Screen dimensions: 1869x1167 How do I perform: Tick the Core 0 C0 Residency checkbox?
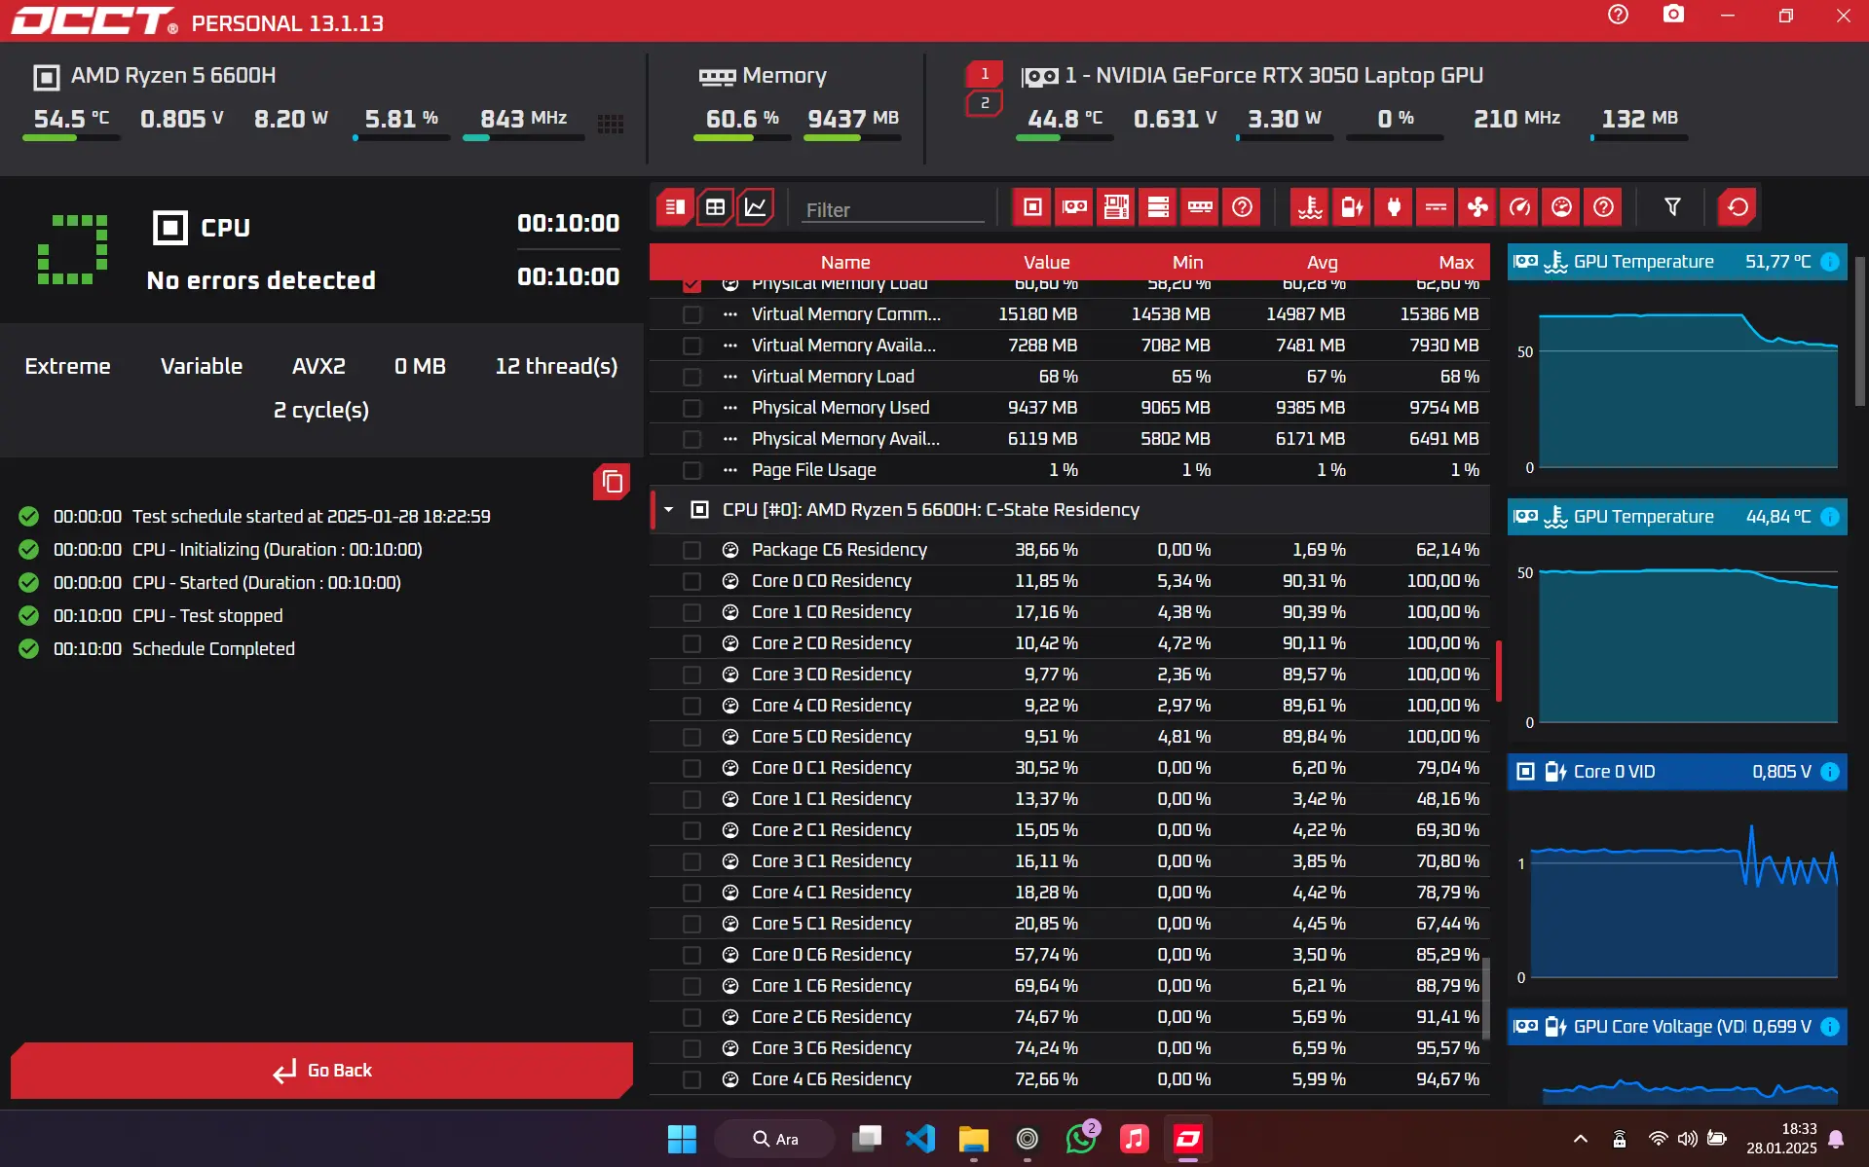tap(692, 582)
